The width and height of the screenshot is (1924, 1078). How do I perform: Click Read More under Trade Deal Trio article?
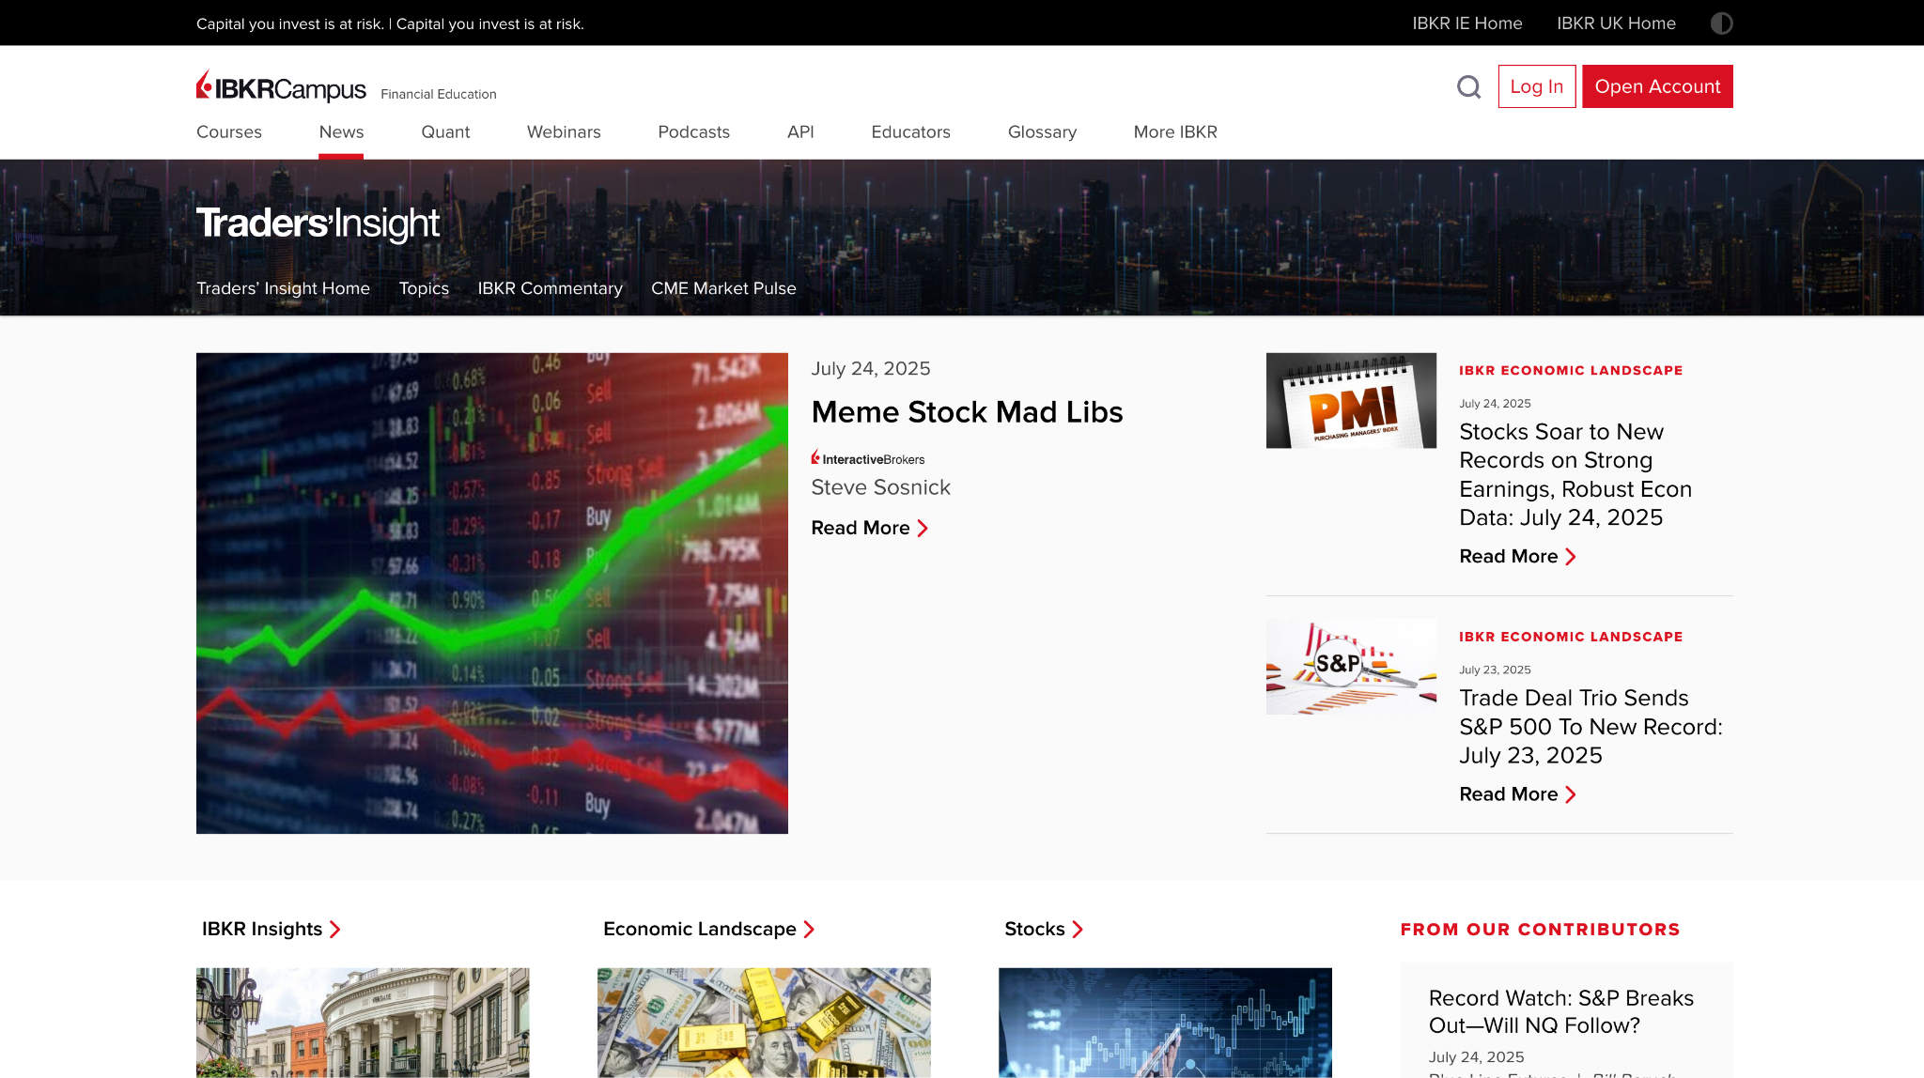(x=1517, y=794)
